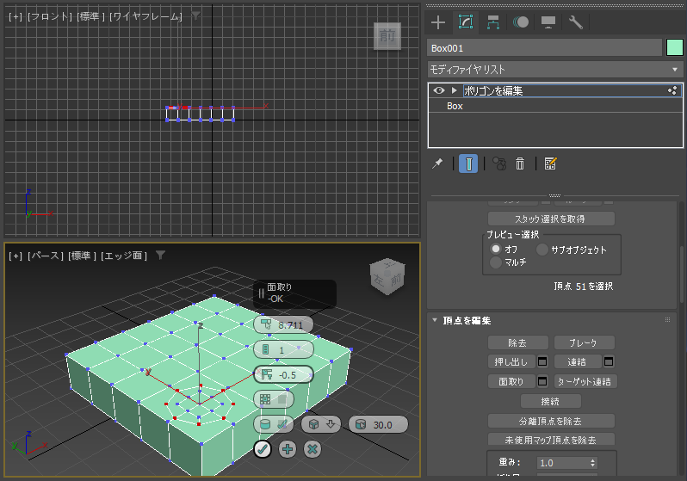Toggle the grid-pattern checkbox in caddy

(274, 399)
